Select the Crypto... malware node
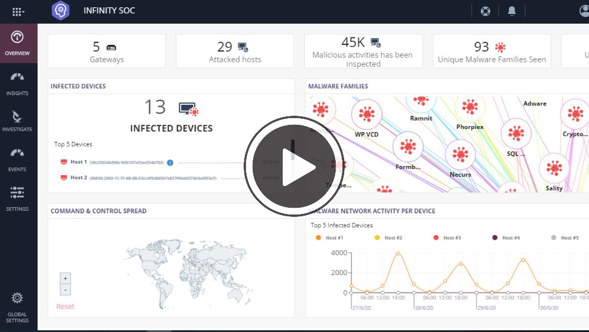 [x=575, y=114]
